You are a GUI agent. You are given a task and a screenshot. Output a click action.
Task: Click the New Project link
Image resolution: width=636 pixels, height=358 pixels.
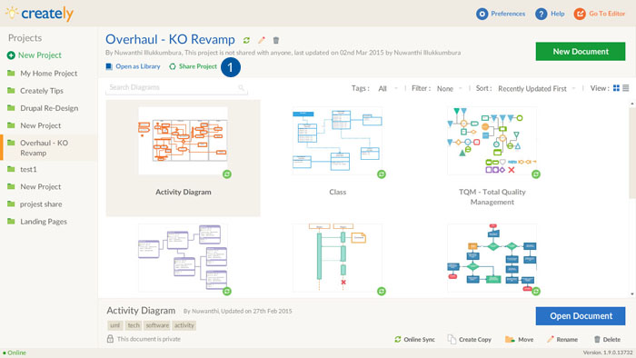(40, 55)
